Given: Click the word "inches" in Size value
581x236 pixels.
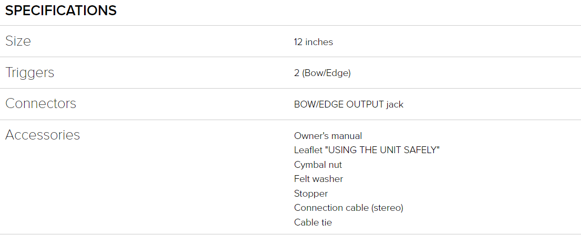Looking at the screenshot, I should point(319,42).
